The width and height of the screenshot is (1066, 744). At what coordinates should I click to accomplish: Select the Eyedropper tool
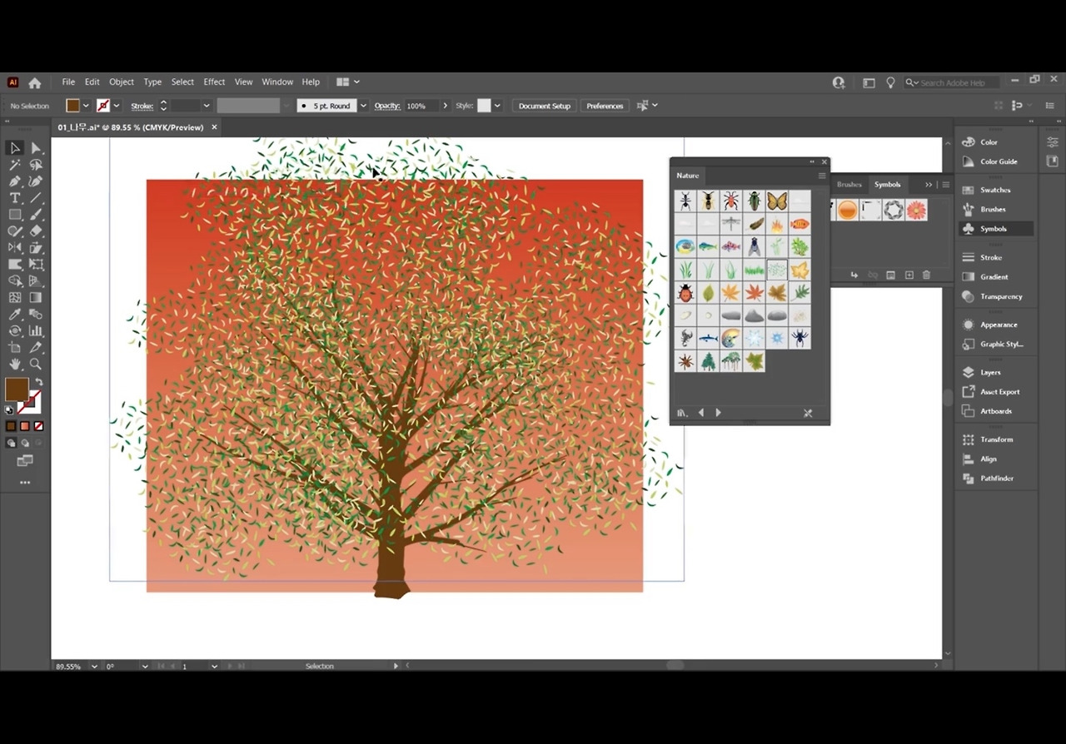click(x=15, y=315)
